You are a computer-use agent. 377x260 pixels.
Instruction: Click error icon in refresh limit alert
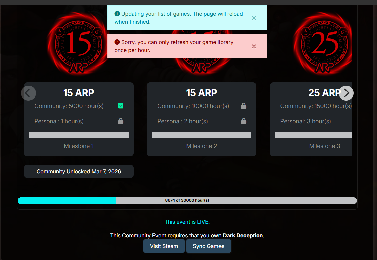point(117,42)
